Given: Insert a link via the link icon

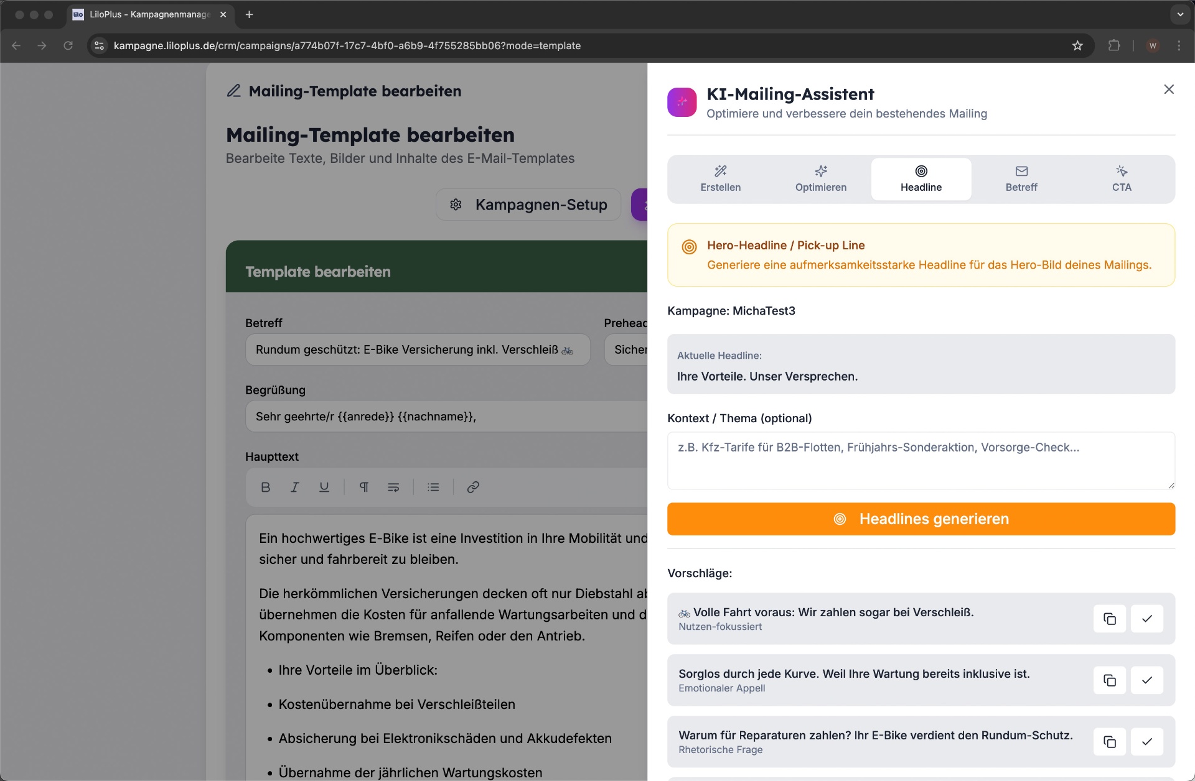Looking at the screenshot, I should pyautogui.click(x=473, y=487).
